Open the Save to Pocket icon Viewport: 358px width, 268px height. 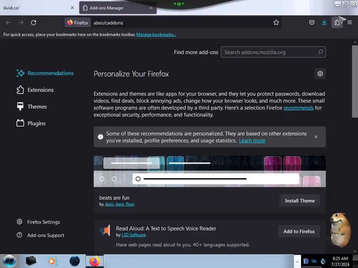click(x=312, y=22)
